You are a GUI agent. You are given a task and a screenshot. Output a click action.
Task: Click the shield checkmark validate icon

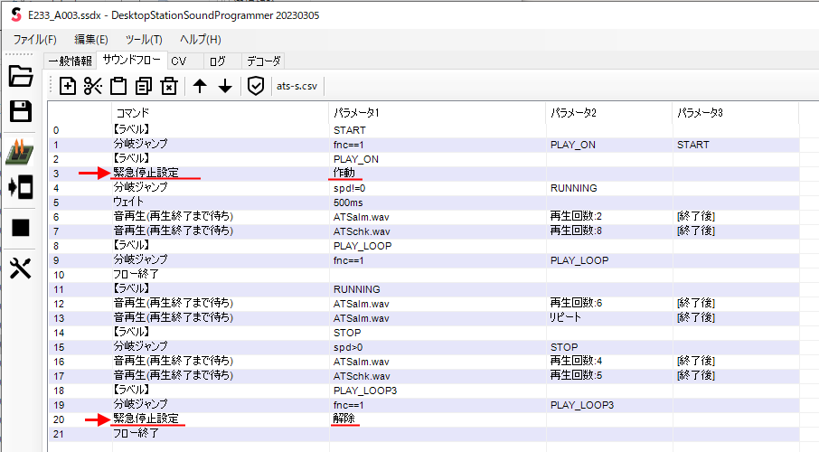(x=256, y=86)
